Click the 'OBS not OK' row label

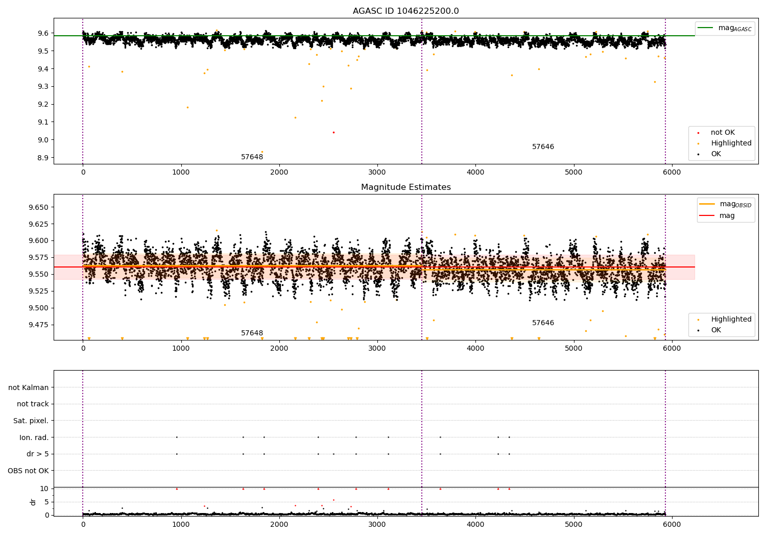click(x=28, y=471)
